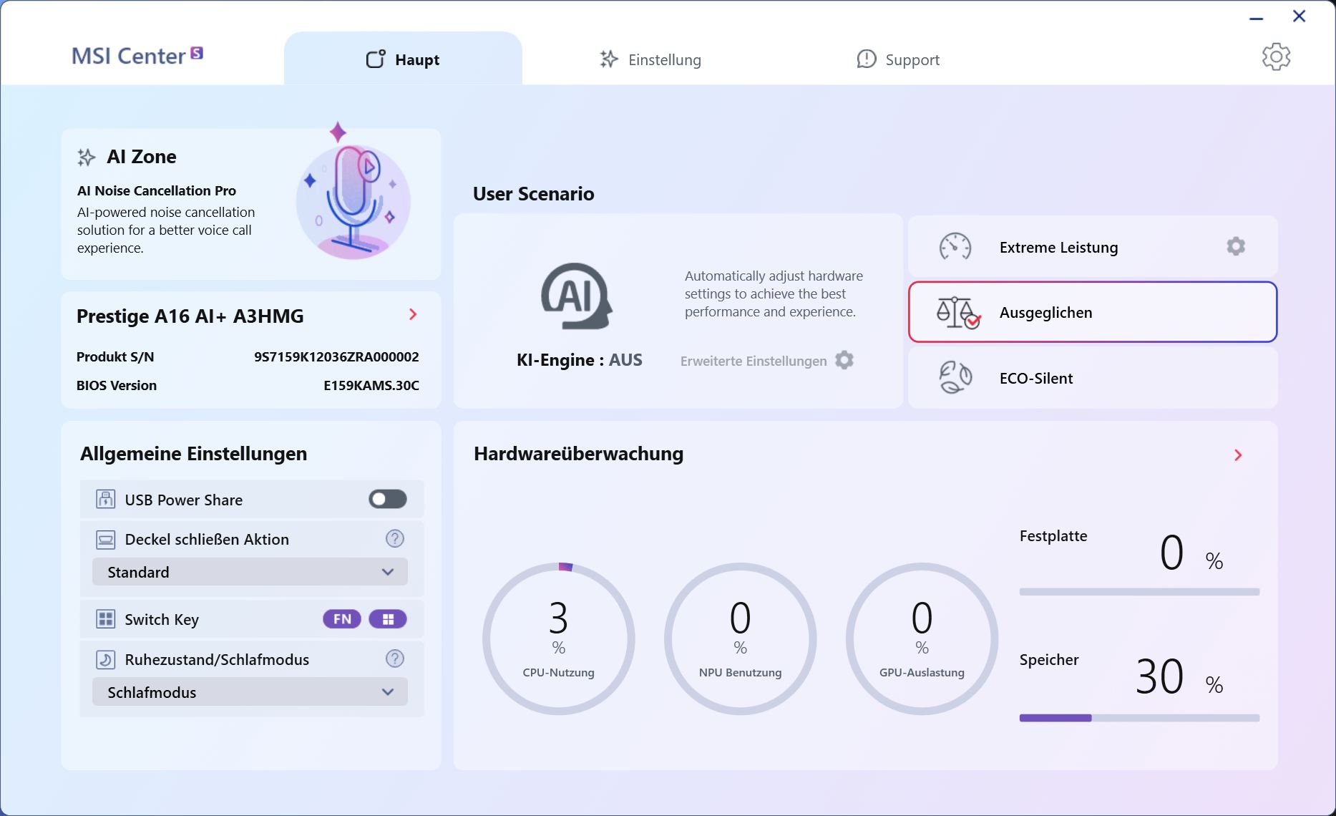1336x816 pixels.
Task: Click the Festplatte usage bar
Action: 1139,592
